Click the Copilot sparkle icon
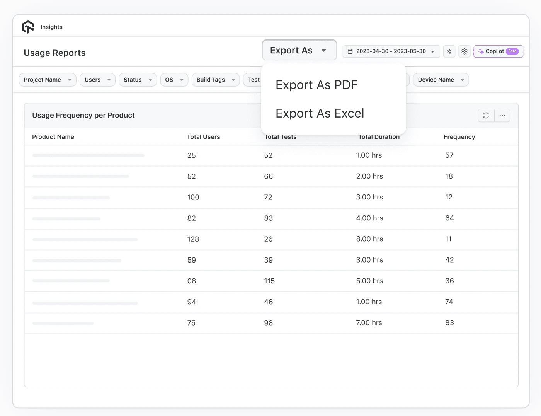Screen dimensions: 541x416 pyautogui.click(x=481, y=51)
